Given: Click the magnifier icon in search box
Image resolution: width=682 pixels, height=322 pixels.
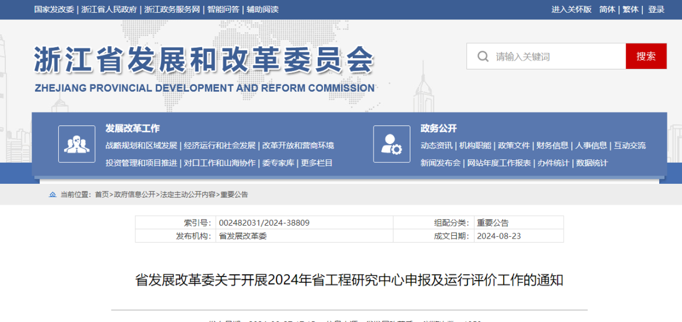Looking at the screenshot, I should pos(483,57).
